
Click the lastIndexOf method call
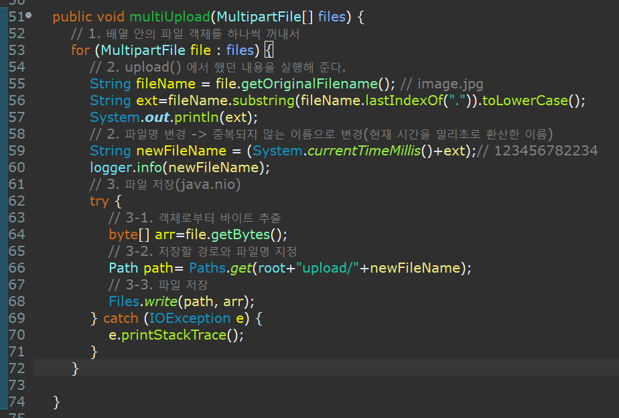(405, 100)
